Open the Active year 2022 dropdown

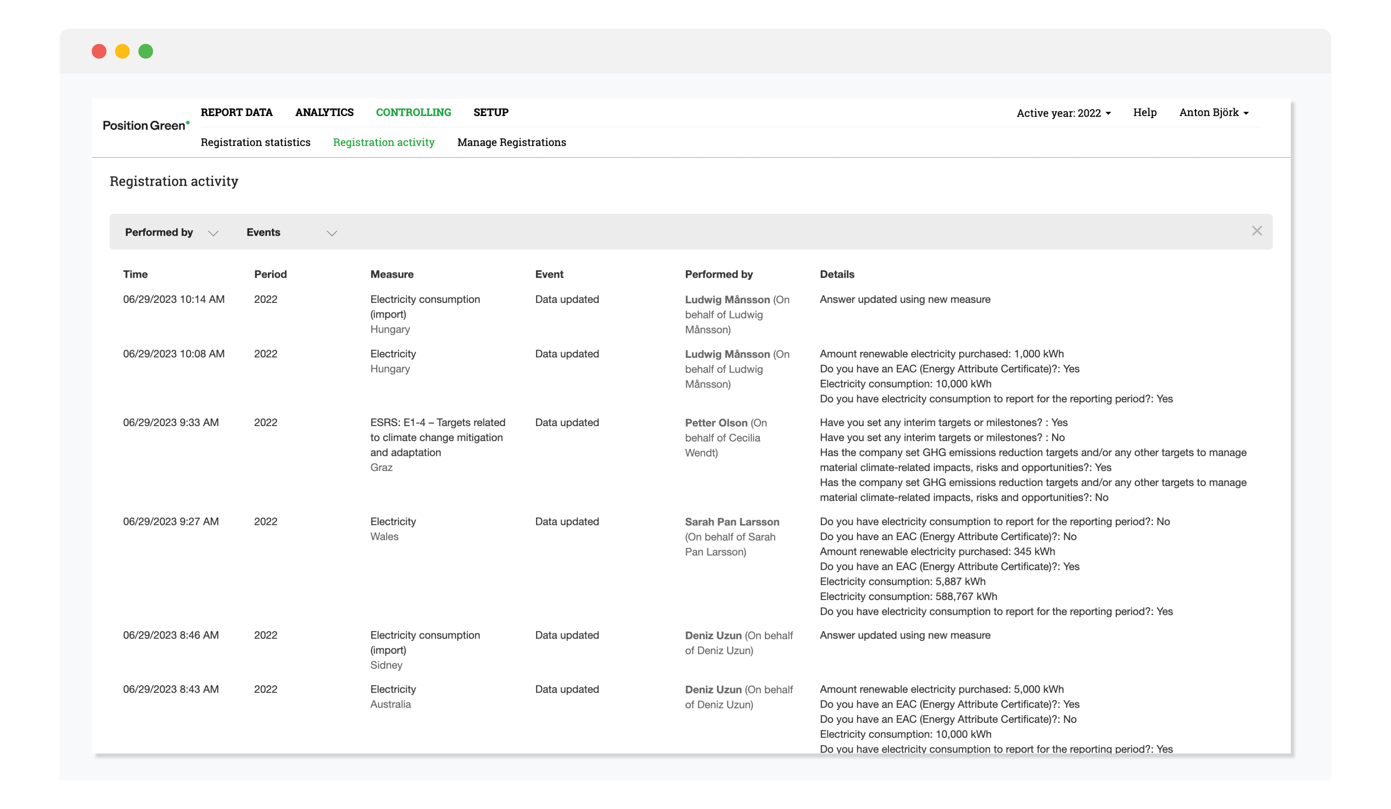click(x=1063, y=113)
